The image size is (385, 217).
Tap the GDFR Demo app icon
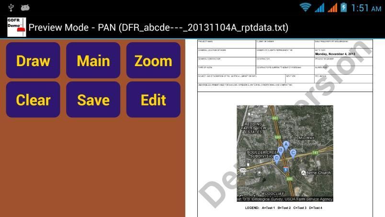point(16,27)
